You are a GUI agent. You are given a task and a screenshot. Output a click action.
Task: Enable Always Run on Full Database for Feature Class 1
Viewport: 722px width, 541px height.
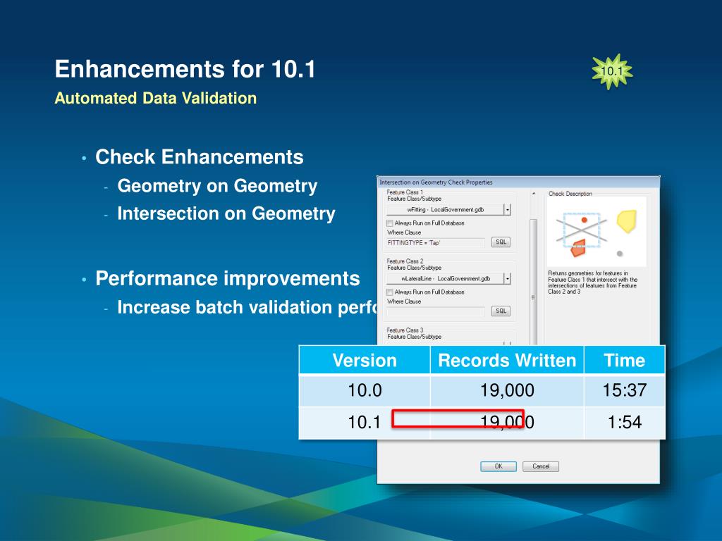(389, 223)
